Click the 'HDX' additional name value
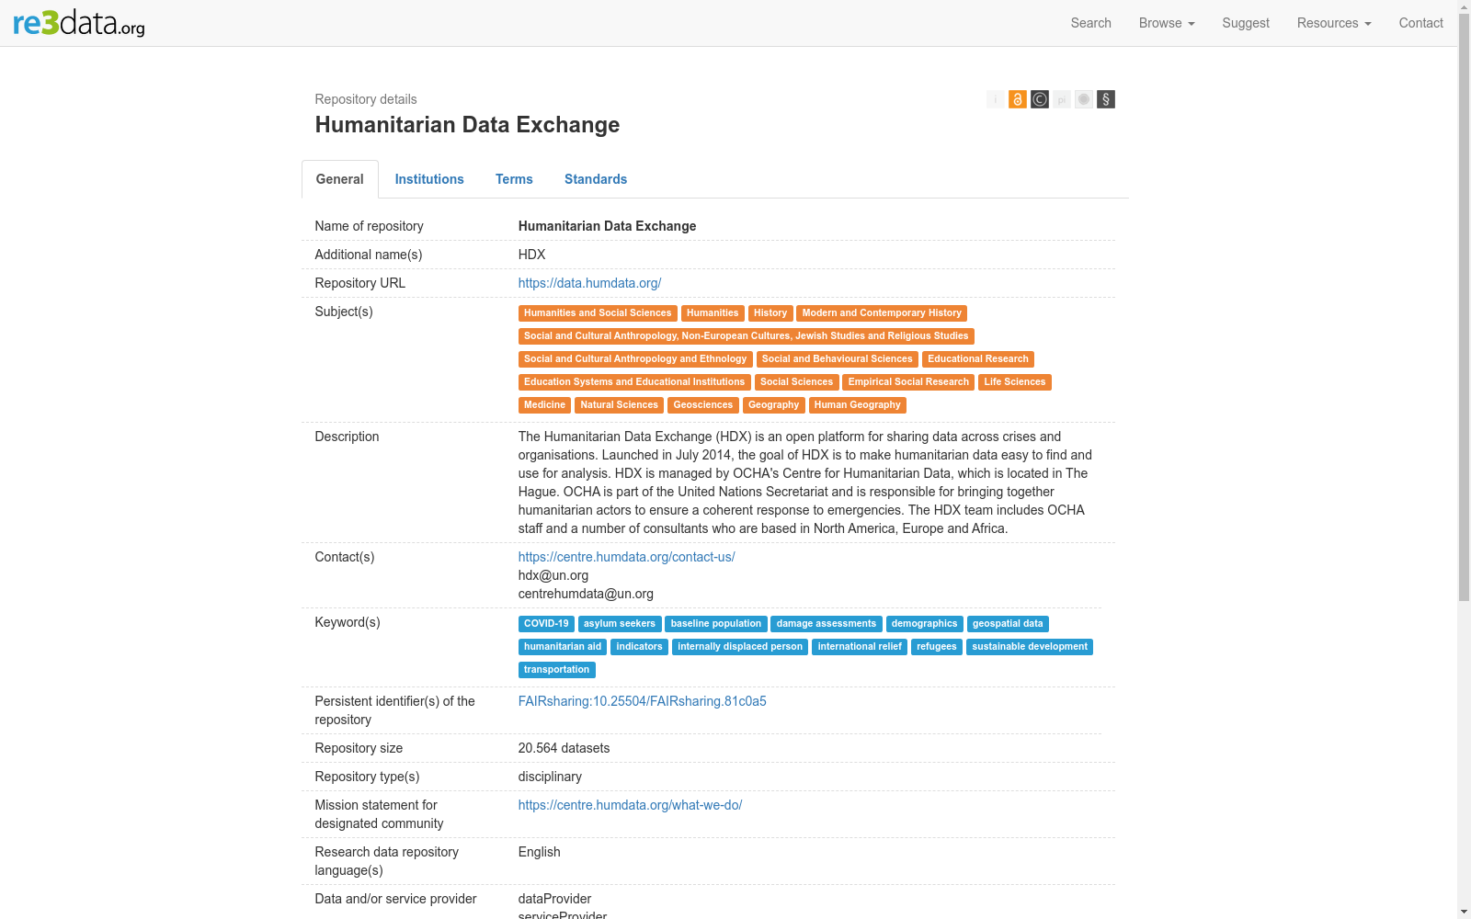1471x919 pixels. click(531, 255)
